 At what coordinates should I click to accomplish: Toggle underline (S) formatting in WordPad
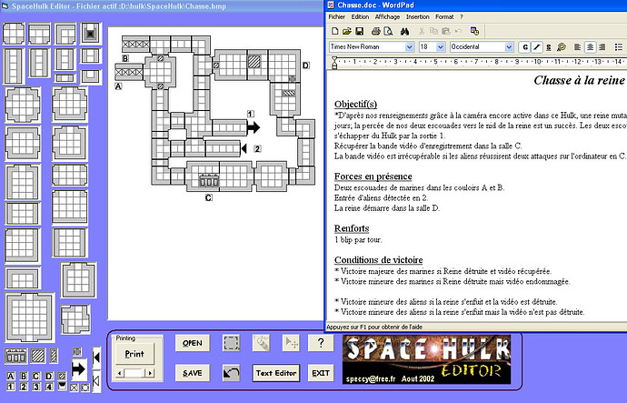tap(549, 47)
